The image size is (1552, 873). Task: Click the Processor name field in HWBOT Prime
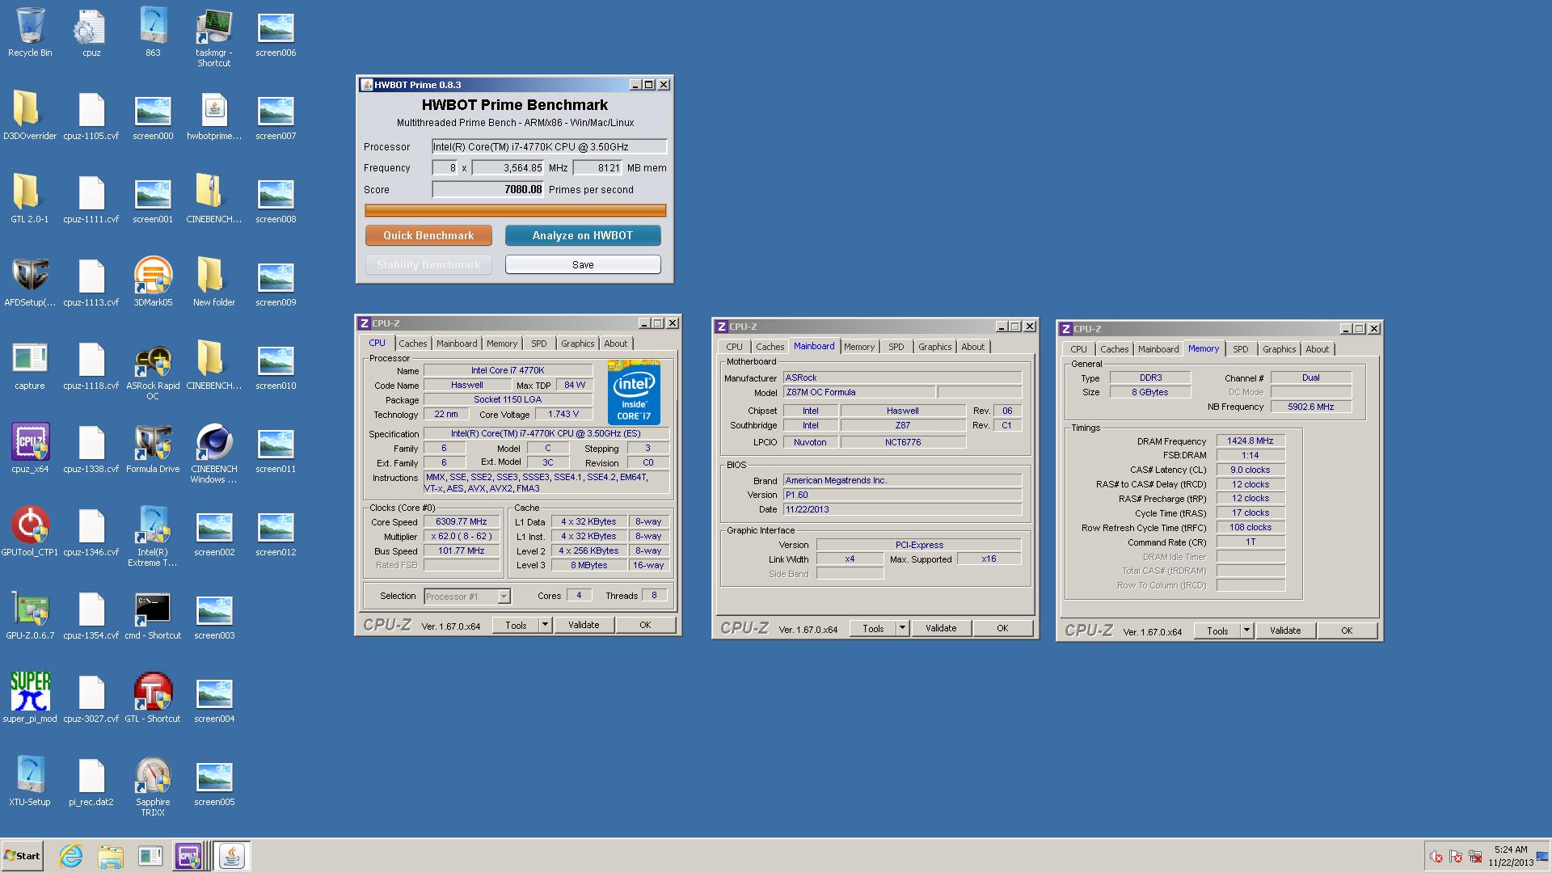(x=549, y=146)
